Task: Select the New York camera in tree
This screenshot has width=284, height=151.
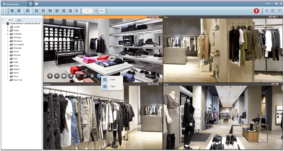Action: click(x=18, y=80)
